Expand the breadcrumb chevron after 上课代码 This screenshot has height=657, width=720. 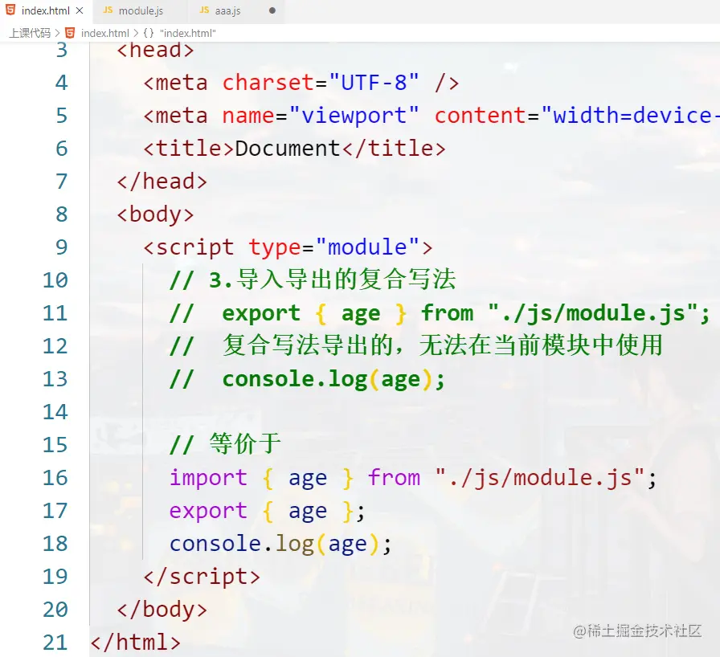tap(57, 33)
